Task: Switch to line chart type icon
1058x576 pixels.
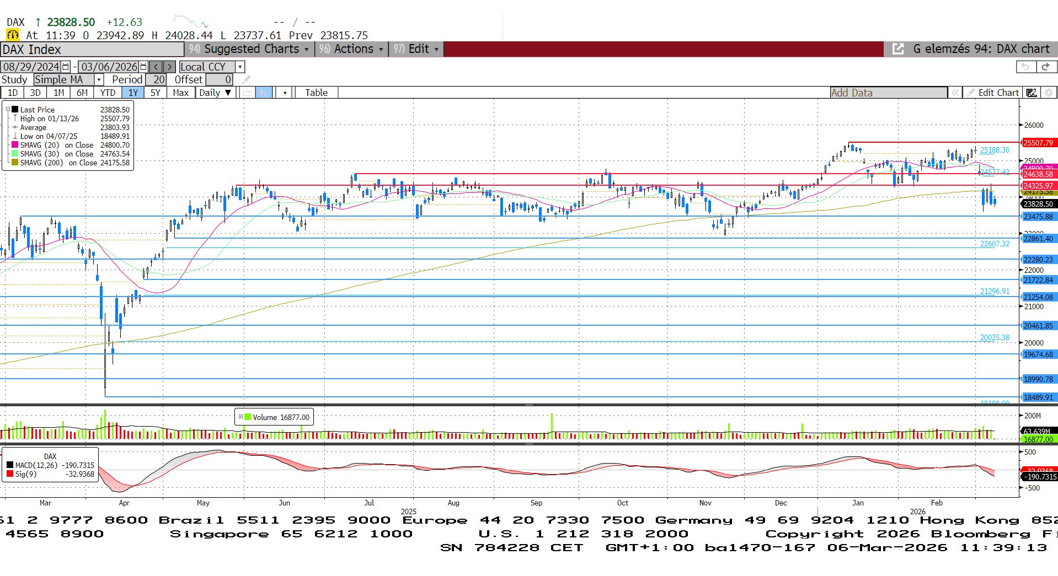Action: point(248,93)
